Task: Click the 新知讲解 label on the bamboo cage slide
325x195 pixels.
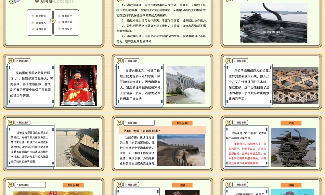Action: point(240,61)
